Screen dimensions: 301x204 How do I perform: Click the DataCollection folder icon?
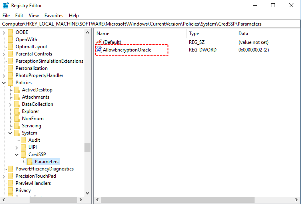tap(17, 104)
